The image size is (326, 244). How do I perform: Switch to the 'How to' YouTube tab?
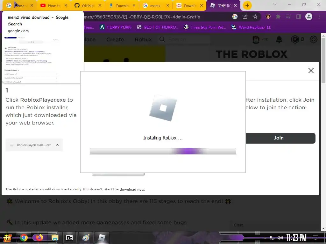pos(51,6)
